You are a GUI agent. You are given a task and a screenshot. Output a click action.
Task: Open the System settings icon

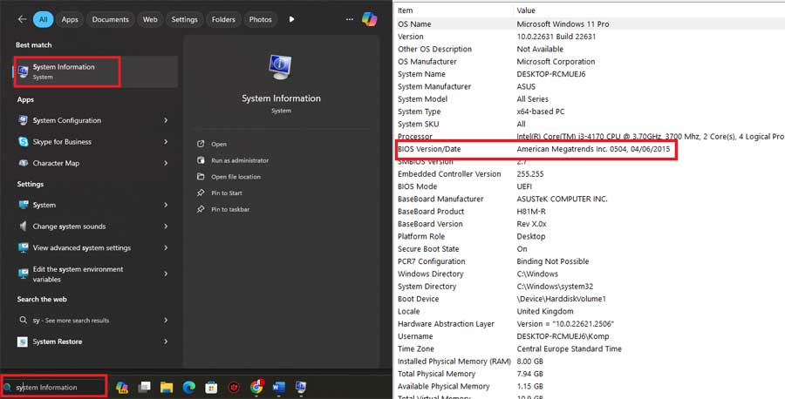tap(23, 205)
